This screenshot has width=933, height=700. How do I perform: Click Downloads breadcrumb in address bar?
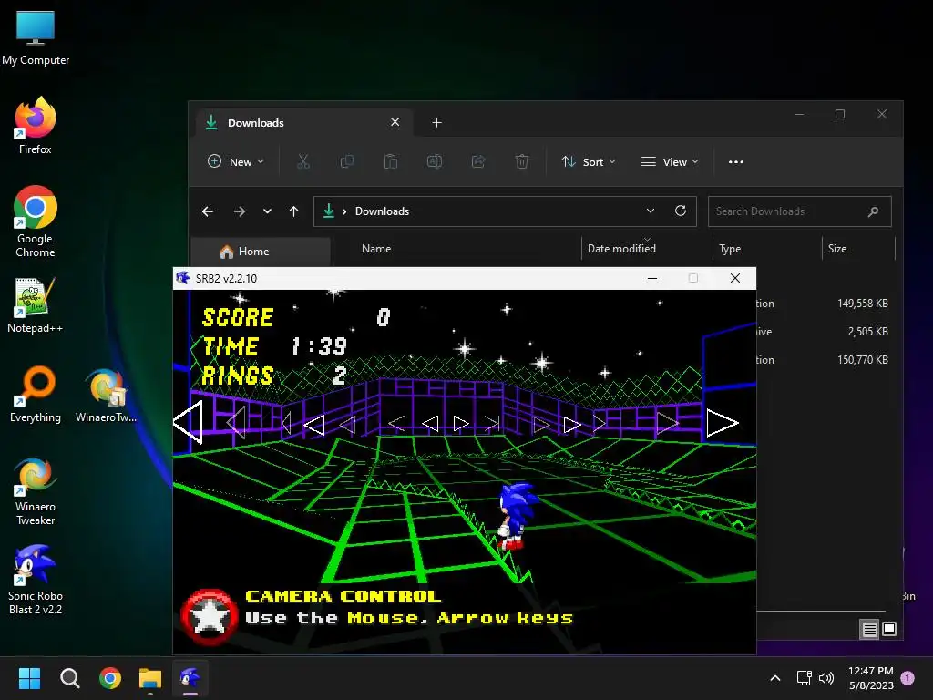(382, 211)
